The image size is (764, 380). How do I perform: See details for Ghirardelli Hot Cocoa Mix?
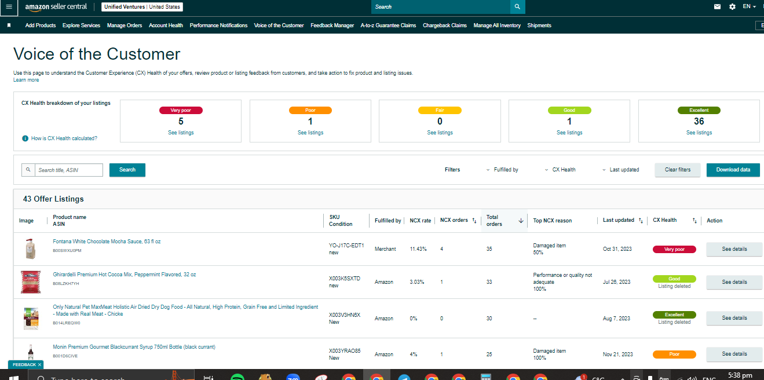pos(734,282)
